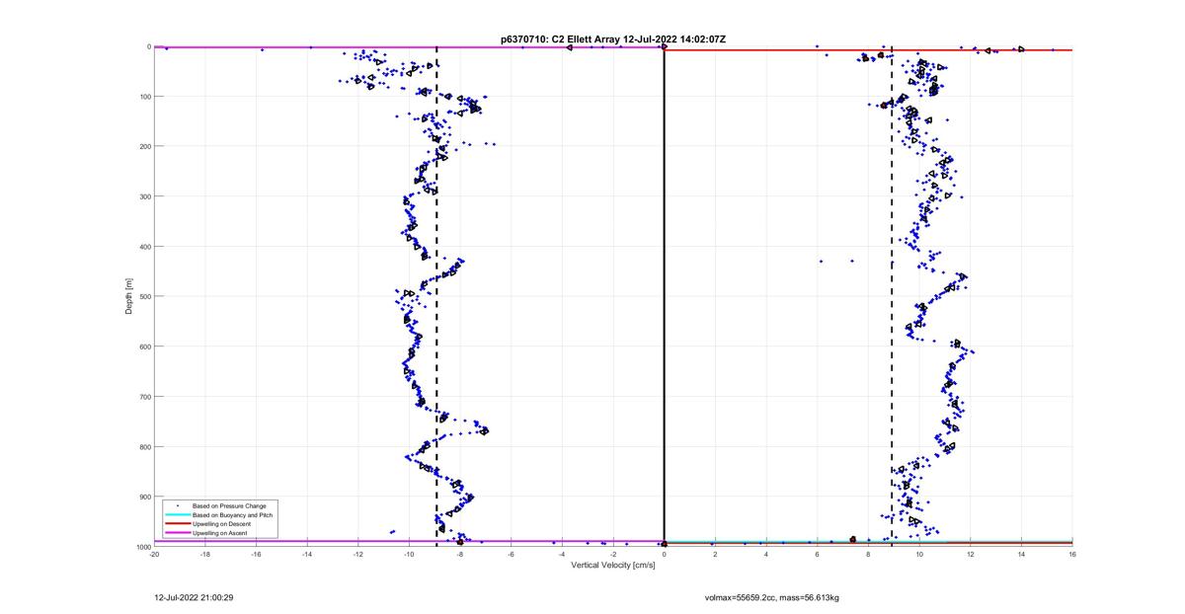
Task: Click x-axis tick label "-20"
Action: [154, 555]
